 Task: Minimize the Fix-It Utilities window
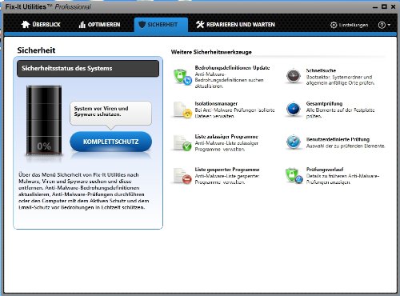pyautogui.click(x=375, y=7)
